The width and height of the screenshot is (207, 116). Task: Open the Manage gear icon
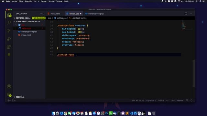9,94
